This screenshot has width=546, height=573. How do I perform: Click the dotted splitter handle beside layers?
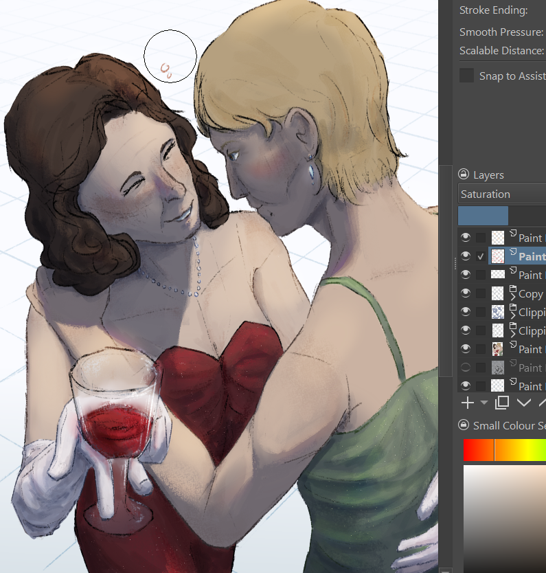pyautogui.click(x=455, y=263)
